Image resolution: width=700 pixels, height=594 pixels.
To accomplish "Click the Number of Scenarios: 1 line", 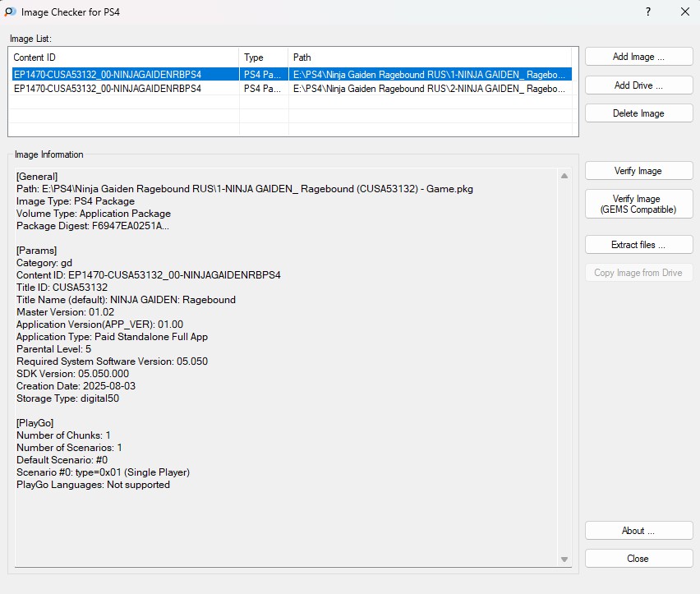I will pos(69,448).
